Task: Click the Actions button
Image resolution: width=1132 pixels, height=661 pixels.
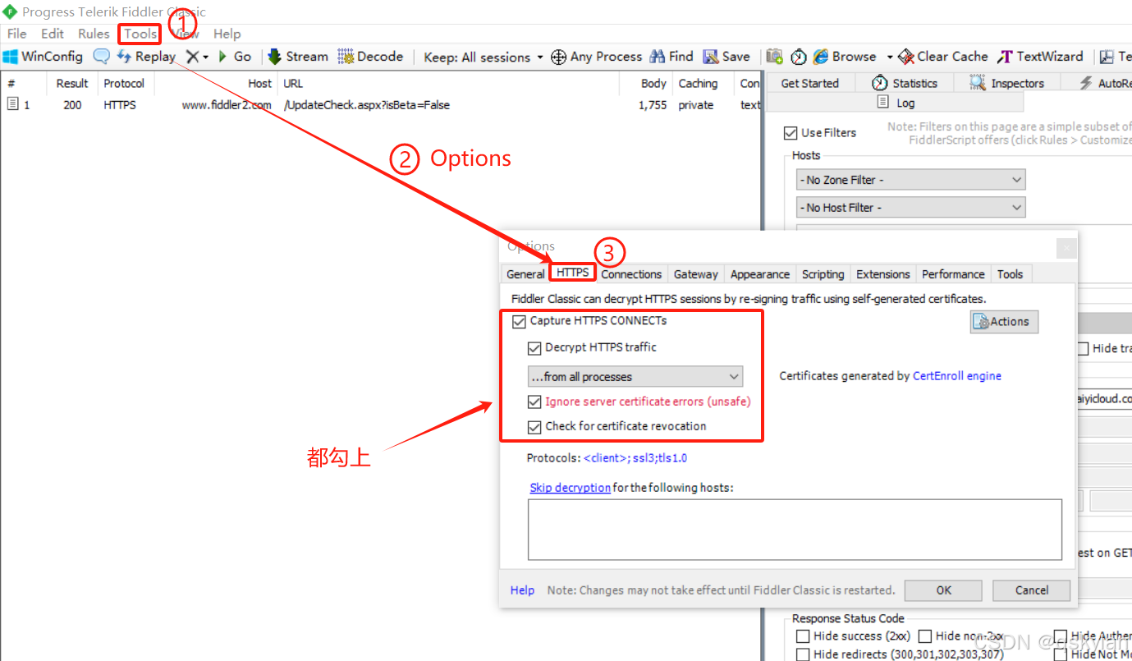Action: click(x=1004, y=322)
